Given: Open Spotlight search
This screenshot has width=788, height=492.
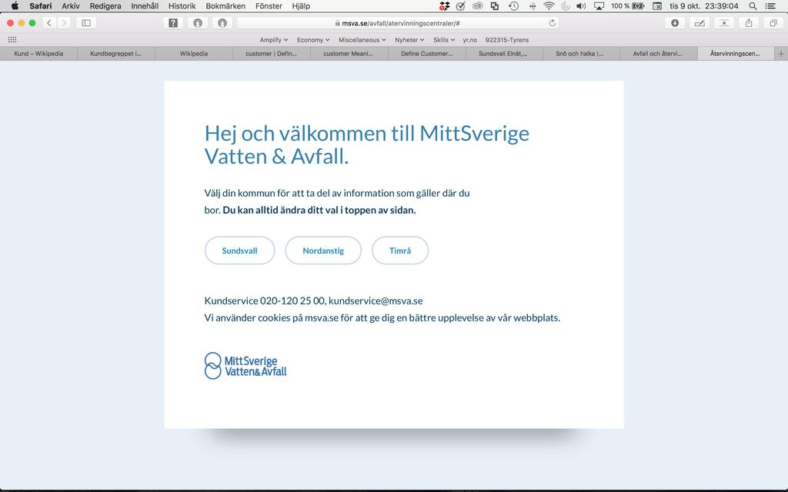Looking at the screenshot, I should [x=753, y=6].
